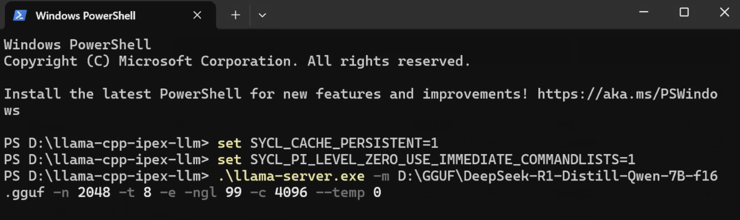Click SYCL_PI_LEVEL_ZERO_USE_IMMEDIATE_COMMANDLISTS=1 text
Screen dimensions: 740x220
[442, 159]
